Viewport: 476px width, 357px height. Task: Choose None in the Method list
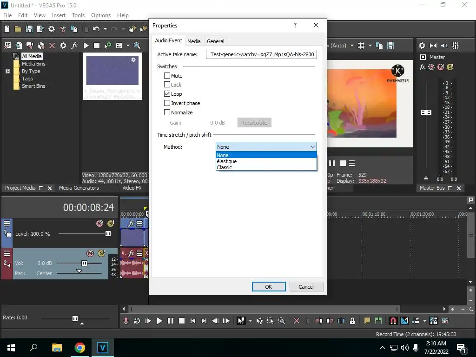(x=266, y=155)
